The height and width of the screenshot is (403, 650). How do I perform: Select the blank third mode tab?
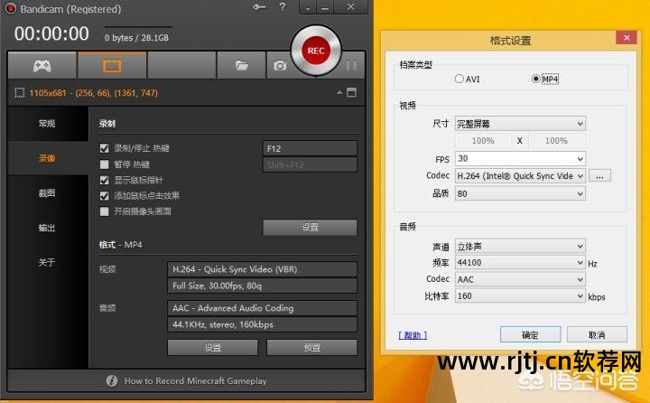click(181, 65)
